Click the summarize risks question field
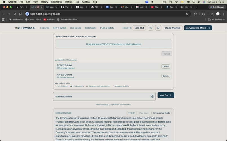Viewport: 227px width, 141px height. coord(104,97)
